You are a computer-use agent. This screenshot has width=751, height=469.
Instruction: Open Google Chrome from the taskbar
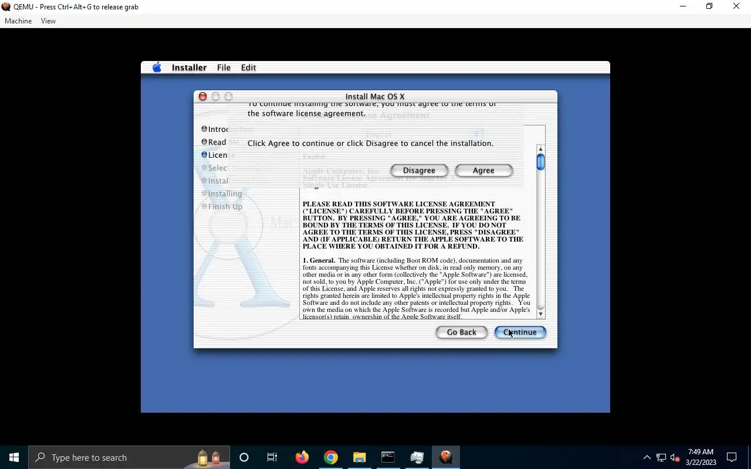tap(331, 457)
